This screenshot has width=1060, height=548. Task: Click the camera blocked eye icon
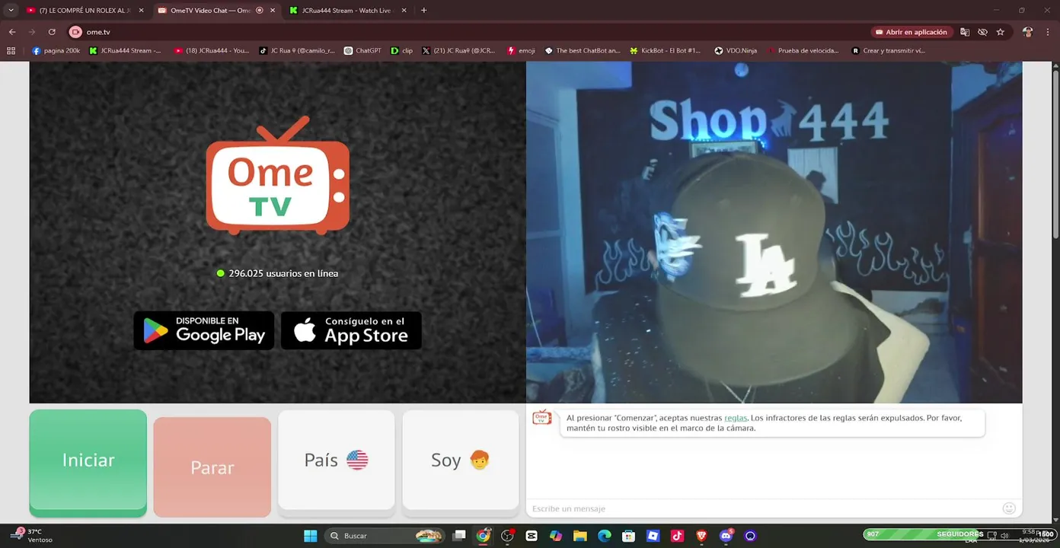982,32
